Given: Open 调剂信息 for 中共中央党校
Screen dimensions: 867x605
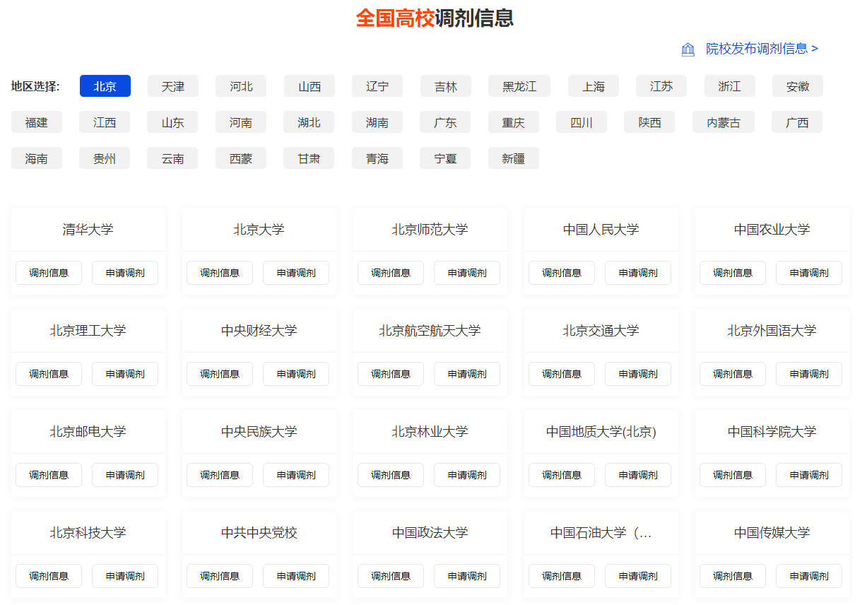Looking at the screenshot, I should tap(220, 576).
